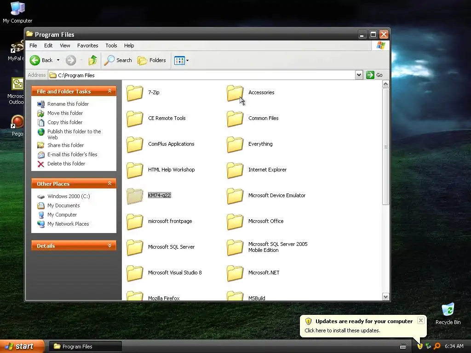Select the Microsoft Office folder icon

[235, 222]
